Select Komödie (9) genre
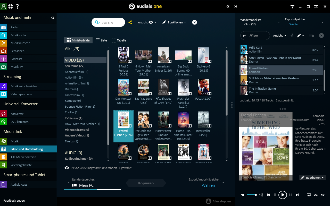The width and height of the screenshot is (330, 206). [73, 101]
